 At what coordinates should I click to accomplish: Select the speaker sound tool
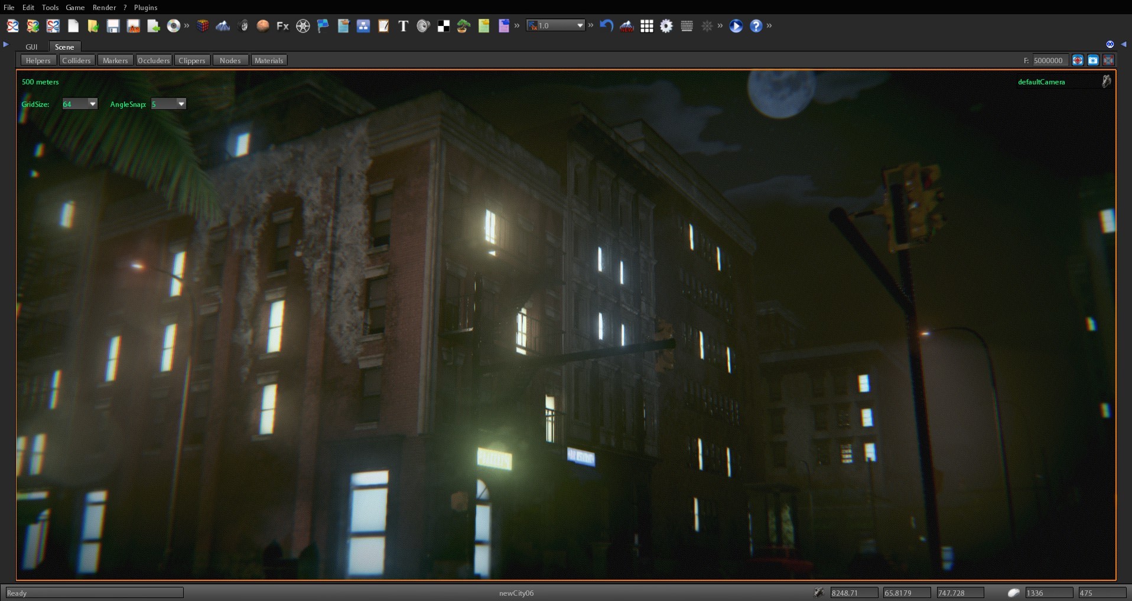pos(422,26)
